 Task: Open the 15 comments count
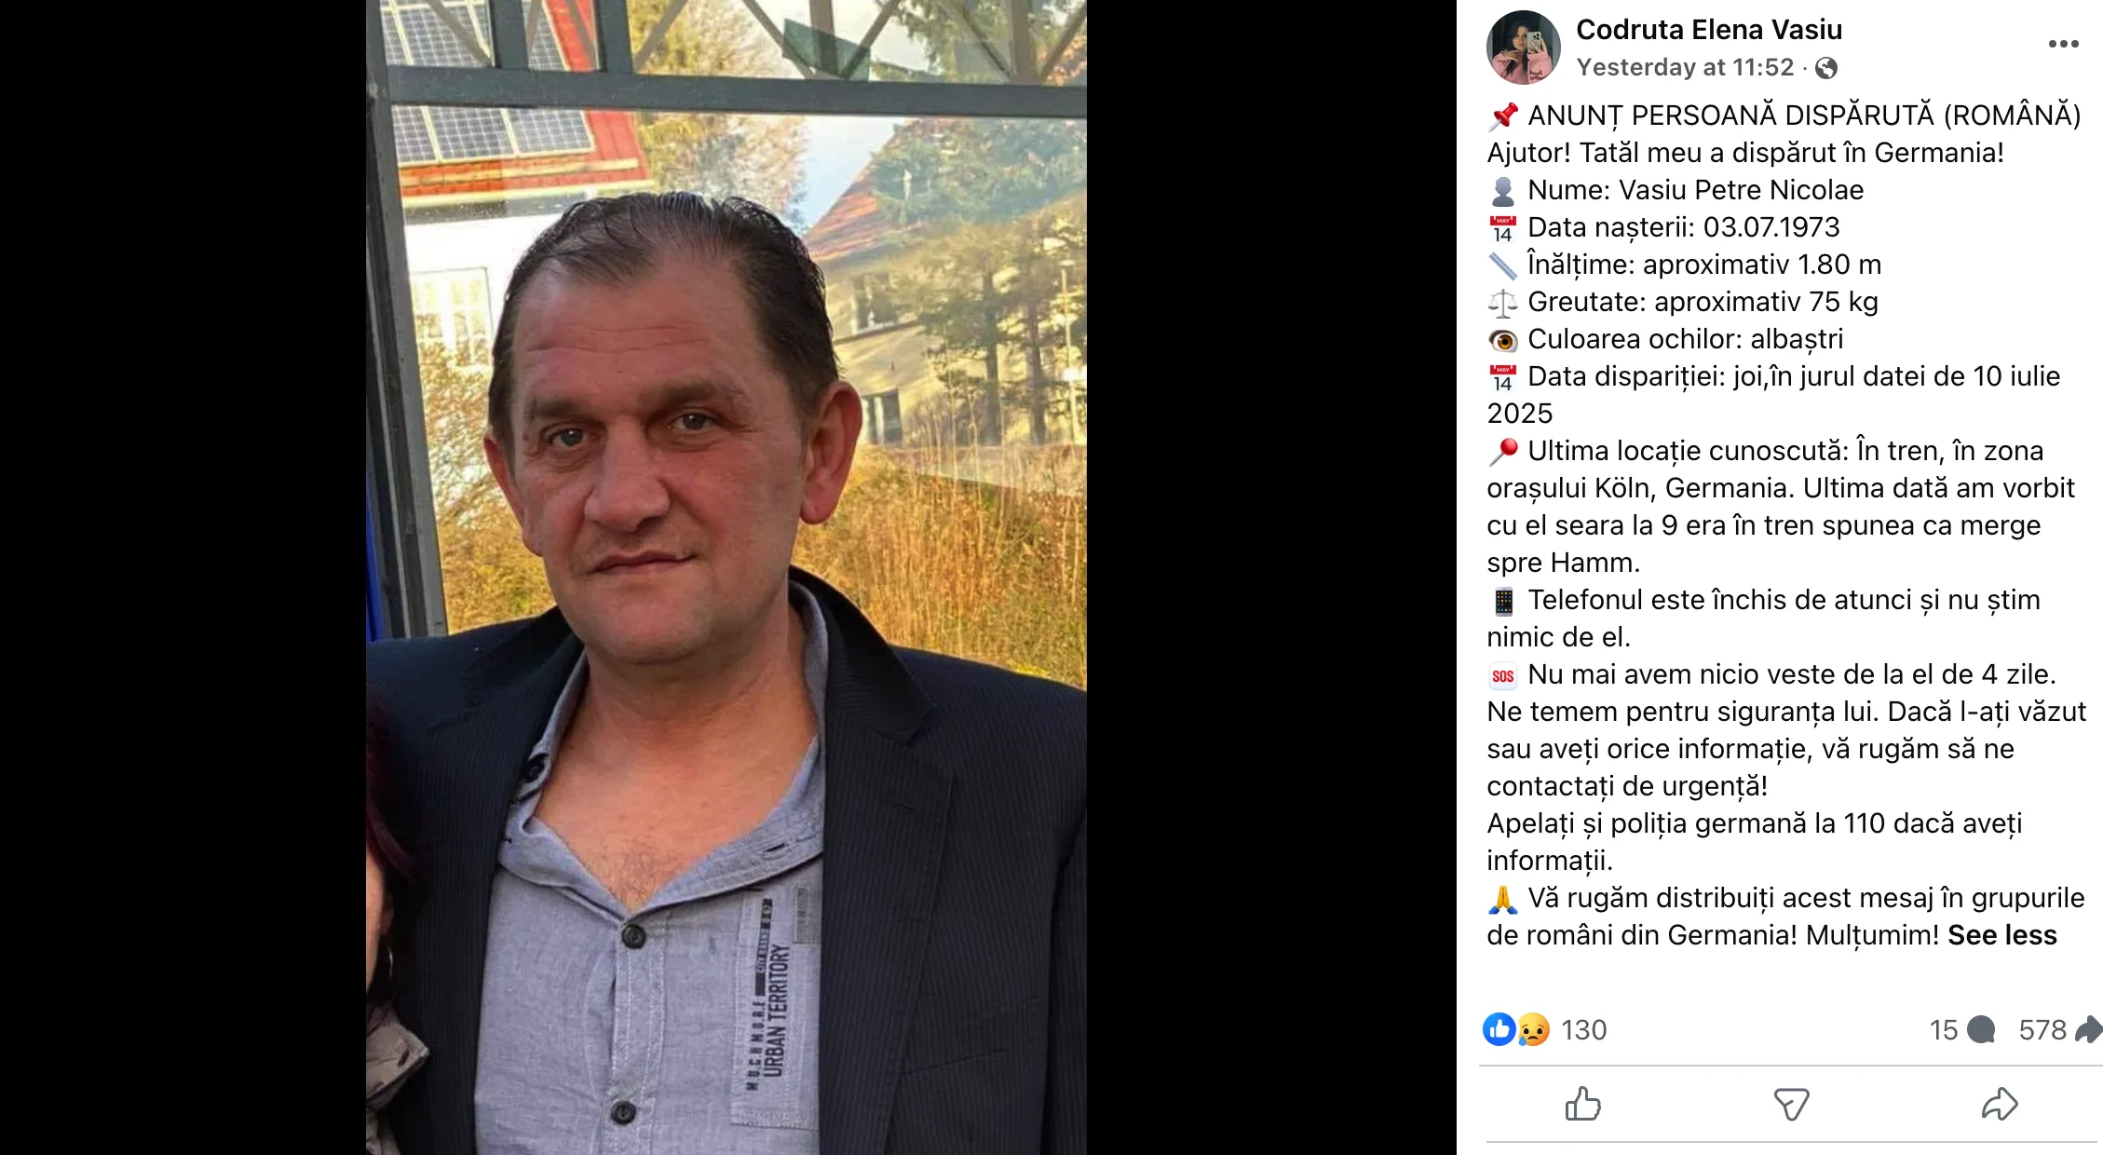click(x=1944, y=1030)
